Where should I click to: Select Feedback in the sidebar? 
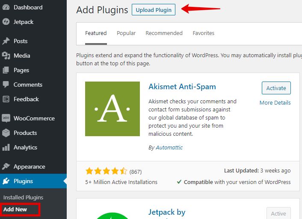[26, 99]
